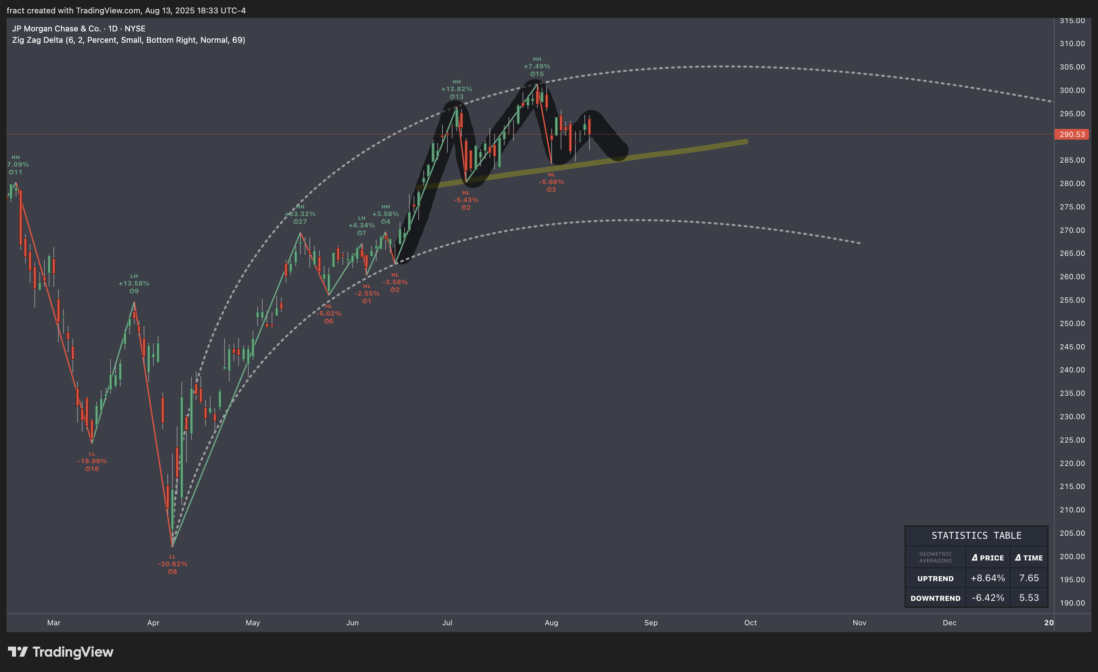Click the -19.99% LL pivot label
Screen dimensions: 1098x672
point(92,461)
